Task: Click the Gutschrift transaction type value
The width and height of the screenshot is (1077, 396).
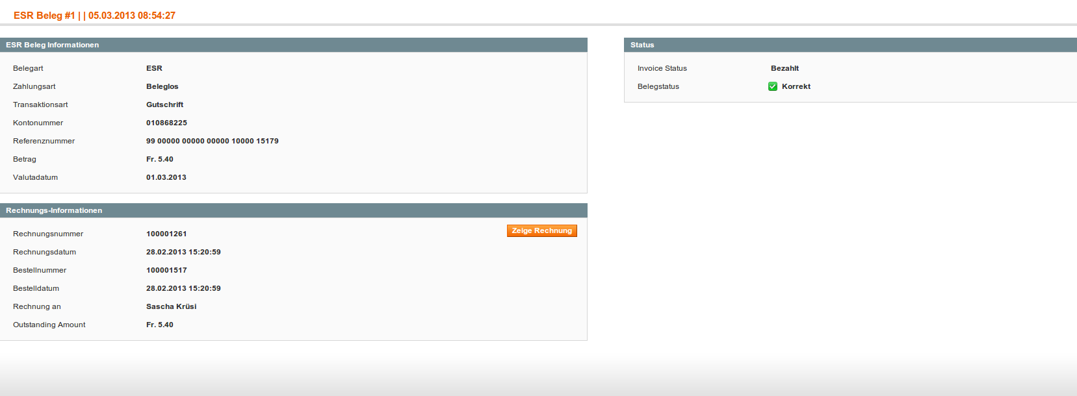Action: click(164, 105)
